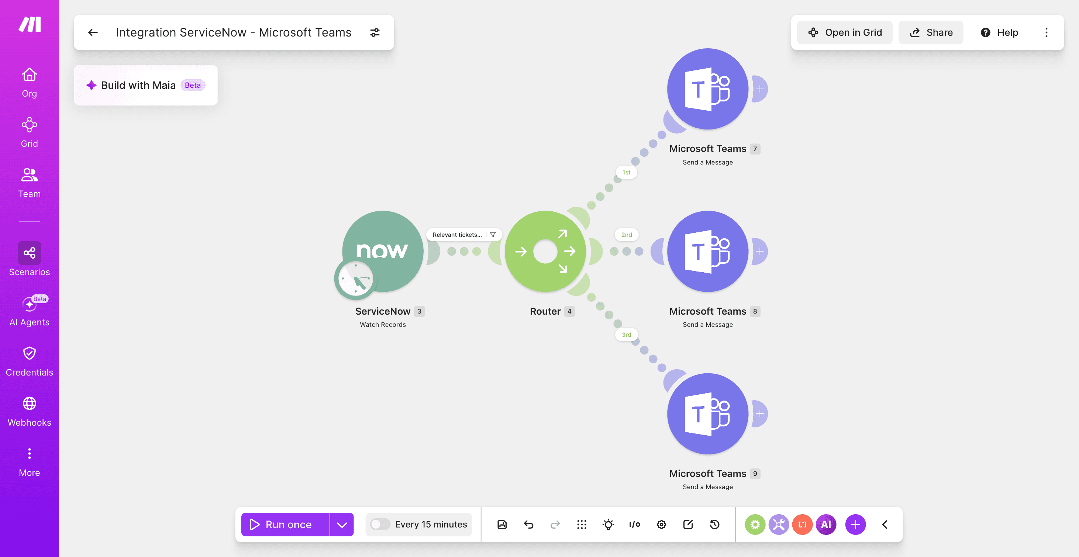
Task: Add module after Microsoft Teams 9
Action: pyautogui.click(x=760, y=414)
